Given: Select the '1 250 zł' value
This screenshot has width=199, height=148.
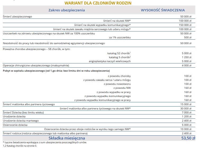Looking at the screenshot, I should (x=186, y=57).
